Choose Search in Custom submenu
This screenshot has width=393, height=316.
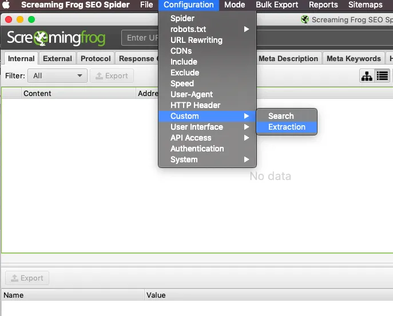pyautogui.click(x=287, y=116)
